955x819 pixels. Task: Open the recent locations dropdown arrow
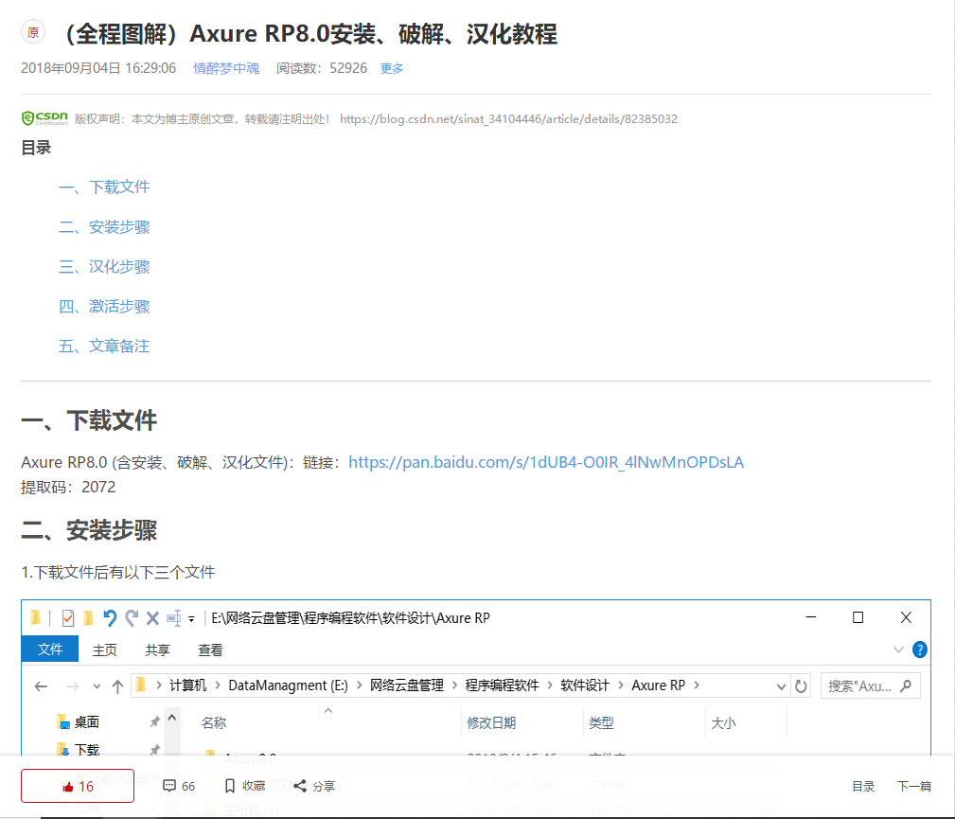[x=97, y=686]
